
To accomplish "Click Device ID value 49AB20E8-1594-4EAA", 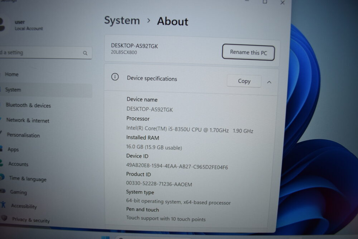I will coord(177,166).
